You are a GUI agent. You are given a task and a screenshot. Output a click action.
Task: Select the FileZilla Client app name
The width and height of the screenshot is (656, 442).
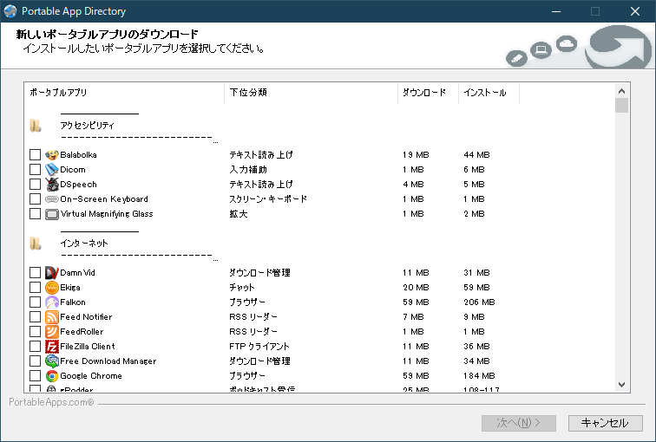88,347
